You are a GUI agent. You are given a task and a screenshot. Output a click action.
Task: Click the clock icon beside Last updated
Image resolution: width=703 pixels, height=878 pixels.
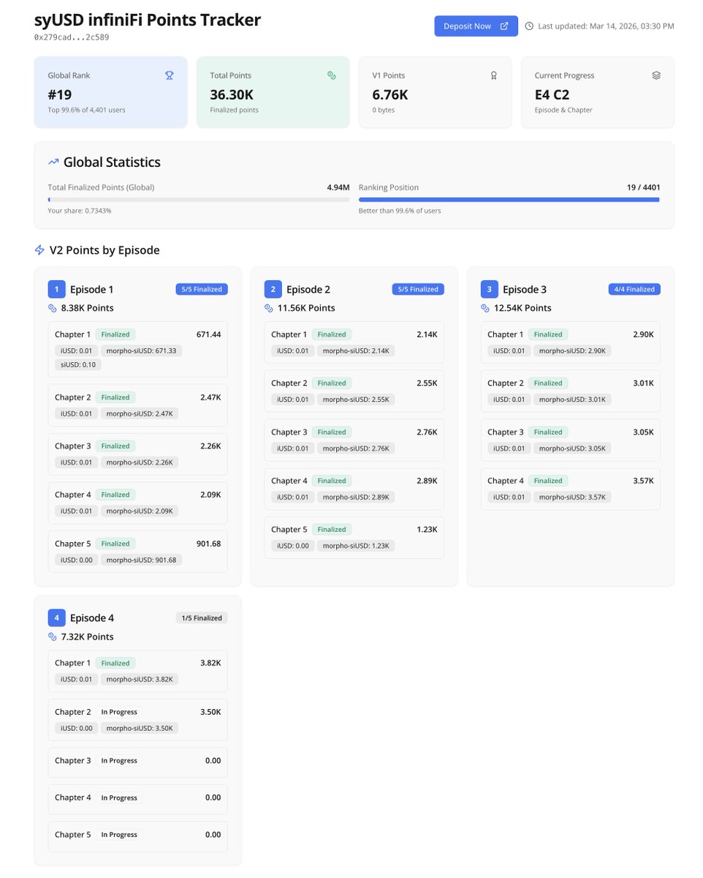[x=530, y=26]
